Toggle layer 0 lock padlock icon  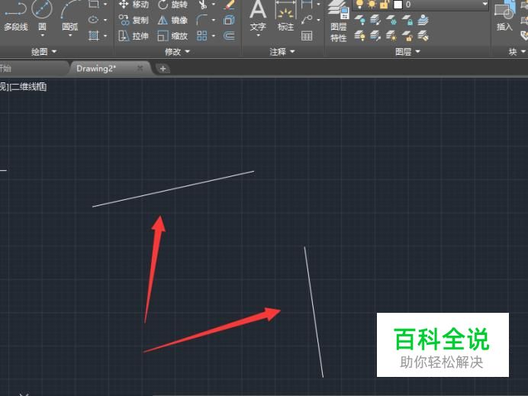[384, 4]
